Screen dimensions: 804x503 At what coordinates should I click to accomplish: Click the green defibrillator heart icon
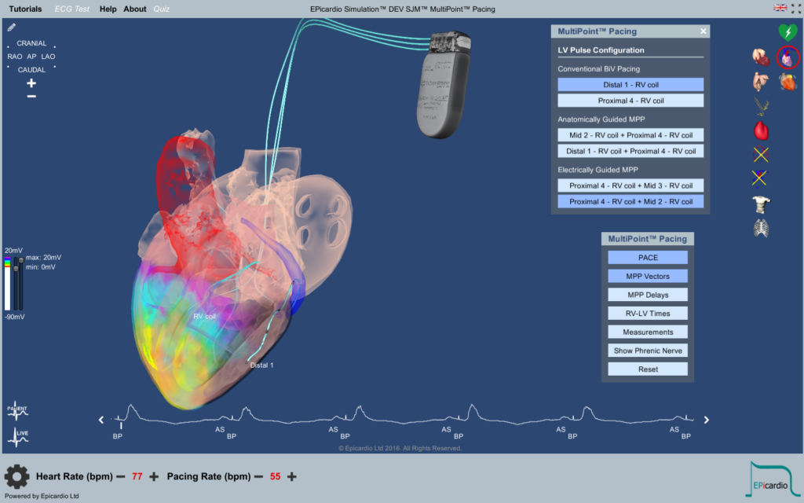[x=788, y=32]
